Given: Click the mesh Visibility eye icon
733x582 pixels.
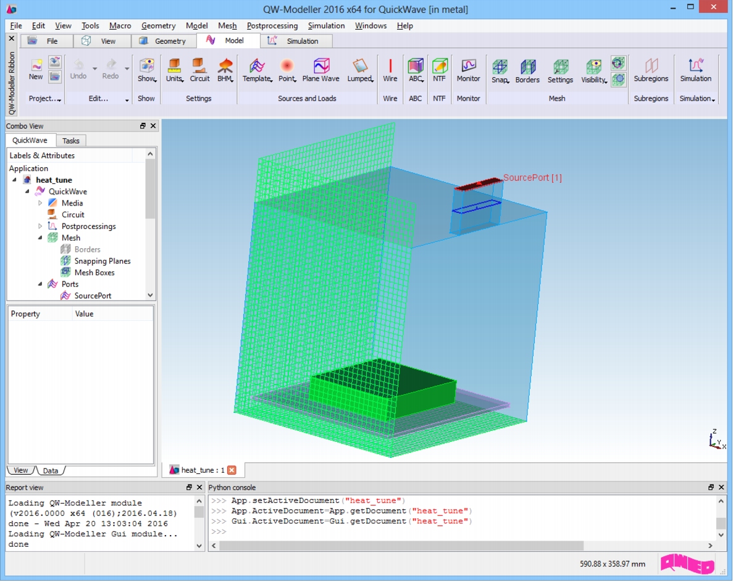Looking at the screenshot, I should (593, 71).
